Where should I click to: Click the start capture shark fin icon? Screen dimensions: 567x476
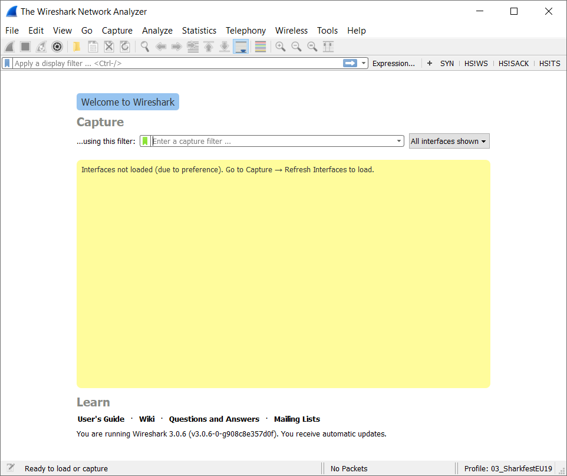click(9, 47)
